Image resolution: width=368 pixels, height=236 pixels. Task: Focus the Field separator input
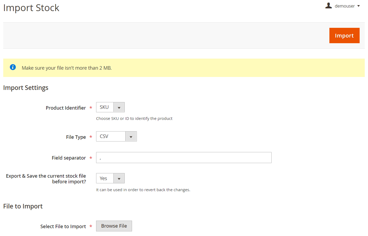(184, 158)
